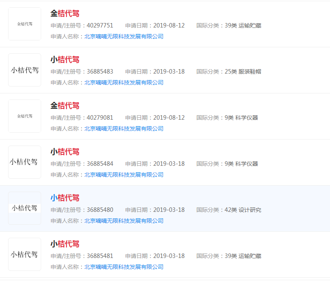Click the 39类 运输贮藏 class of entry 36885481
Screen dimensions: 330x281
[243, 256]
